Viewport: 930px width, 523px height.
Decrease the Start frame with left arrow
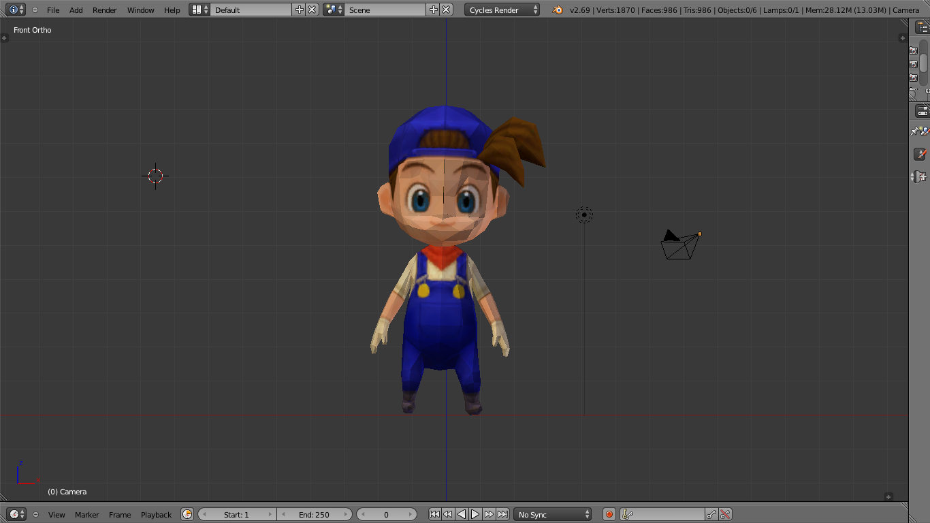pyautogui.click(x=203, y=514)
